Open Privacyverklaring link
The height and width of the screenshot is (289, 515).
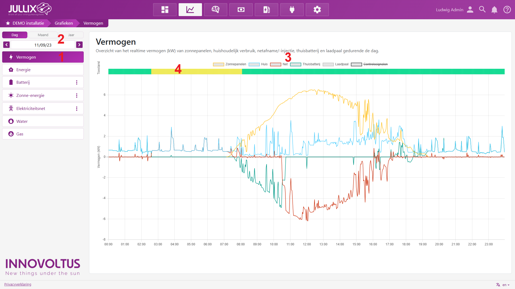click(18, 284)
